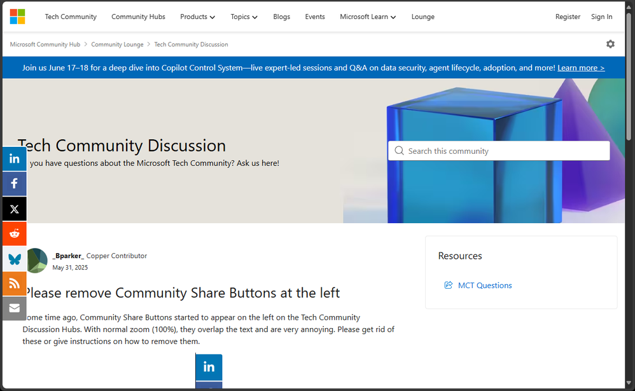Open Microsoft Community Hub breadcrumb
Screen dimensions: 635x391
(x=45, y=44)
